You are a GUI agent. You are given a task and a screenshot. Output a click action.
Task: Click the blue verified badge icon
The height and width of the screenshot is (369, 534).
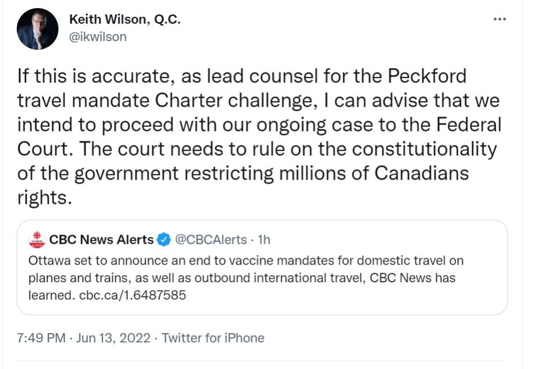click(x=164, y=239)
